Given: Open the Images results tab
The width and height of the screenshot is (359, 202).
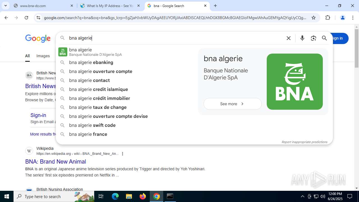Looking at the screenshot, I should (43, 56).
